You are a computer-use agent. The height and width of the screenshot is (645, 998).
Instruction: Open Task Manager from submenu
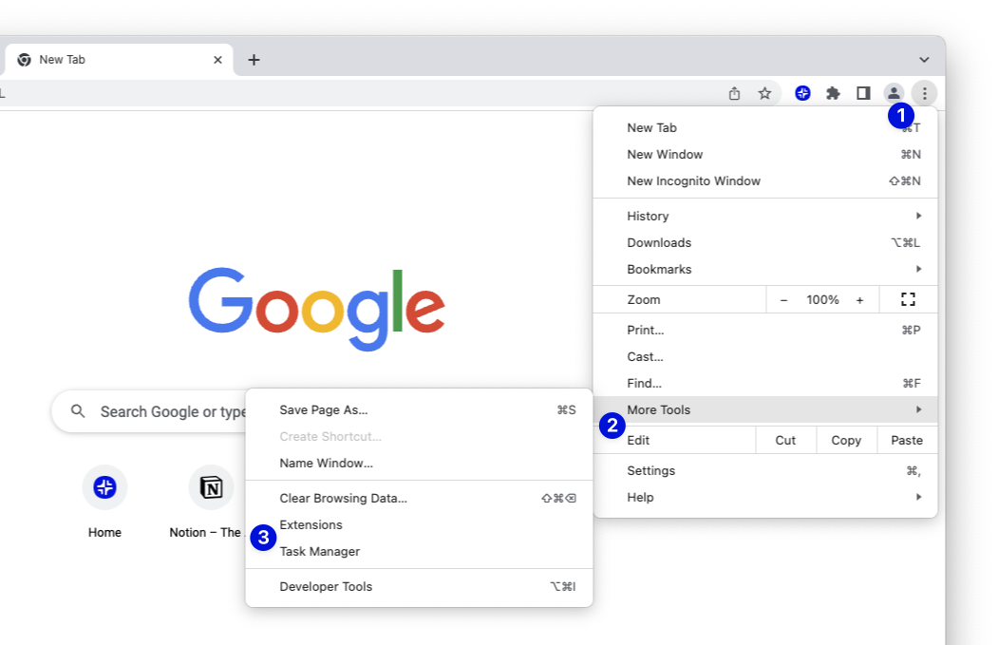click(x=419, y=552)
